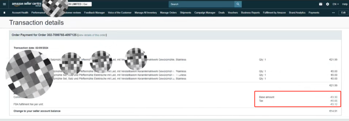Viewport: 349px width, 121px height.
Task: Open Manage All Inventory
Action: tap(146, 13)
